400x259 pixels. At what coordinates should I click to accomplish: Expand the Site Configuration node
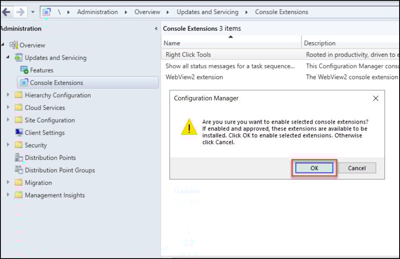[x=8, y=120]
